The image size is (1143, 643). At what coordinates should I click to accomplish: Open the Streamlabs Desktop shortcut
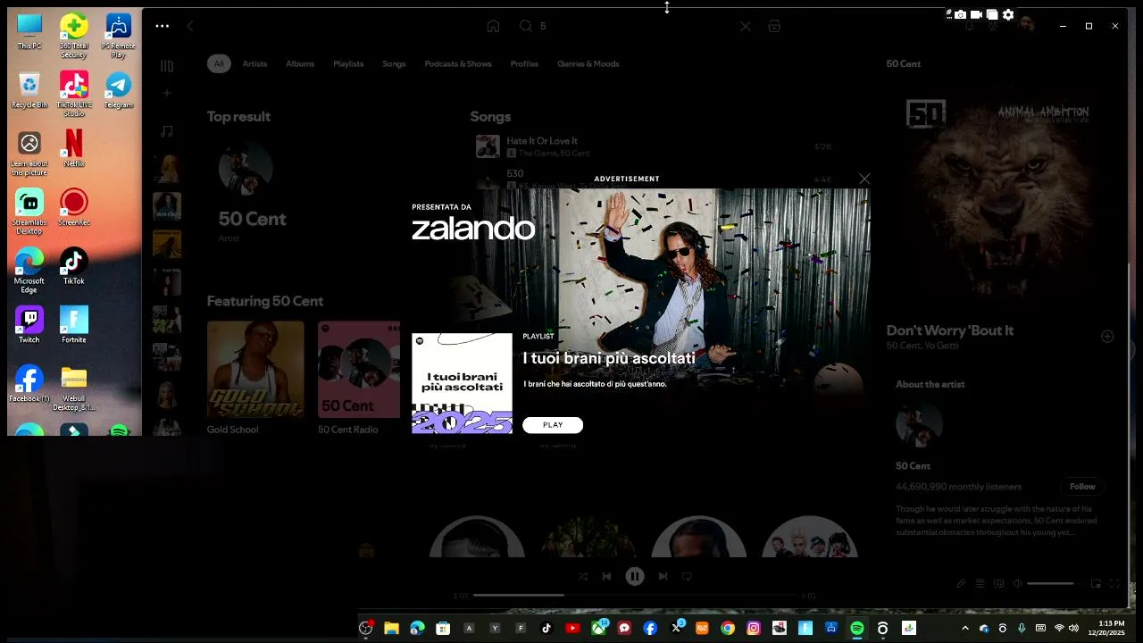pyautogui.click(x=29, y=212)
